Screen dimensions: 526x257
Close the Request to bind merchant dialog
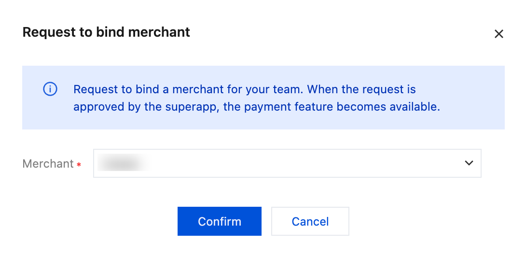(498, 34)
